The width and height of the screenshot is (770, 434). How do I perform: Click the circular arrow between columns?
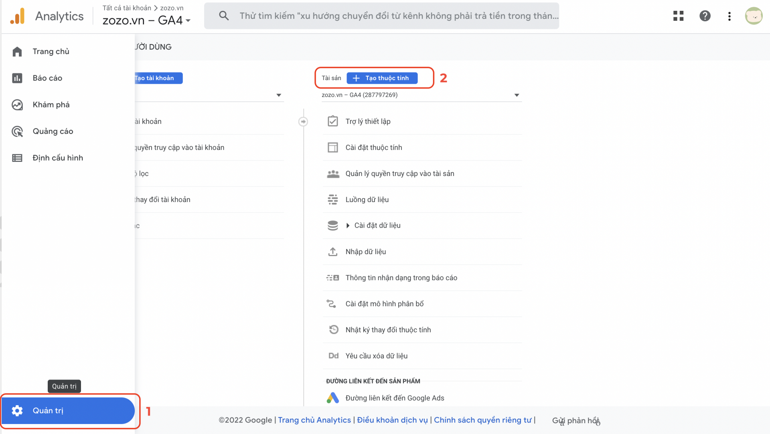[303, 121]
